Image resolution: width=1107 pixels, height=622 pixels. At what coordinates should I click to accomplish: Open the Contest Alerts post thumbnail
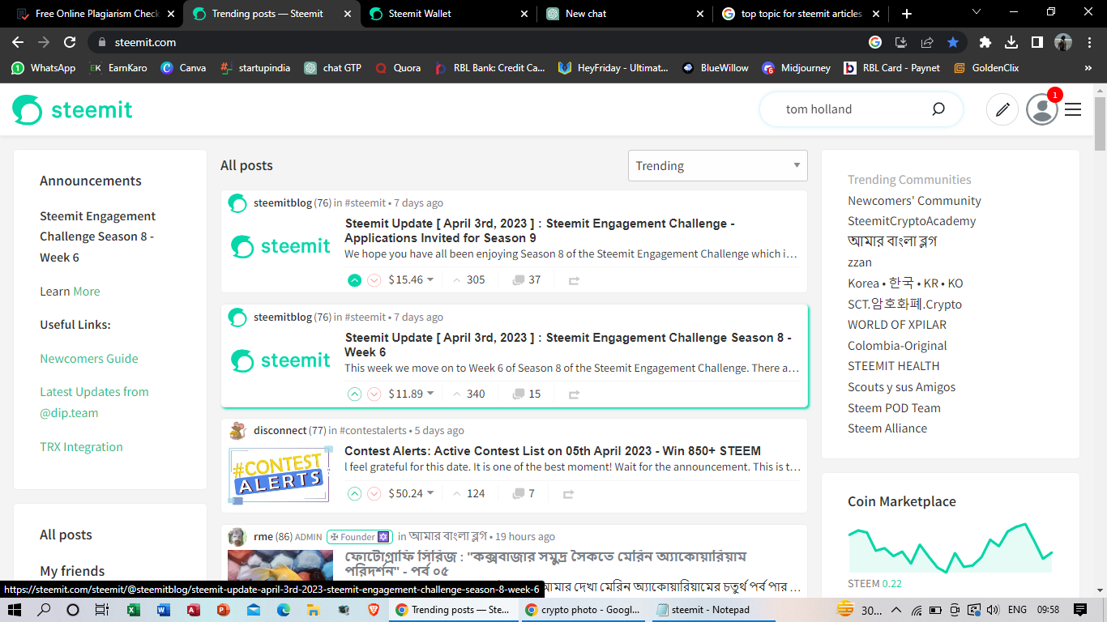(x=280, y=475)
